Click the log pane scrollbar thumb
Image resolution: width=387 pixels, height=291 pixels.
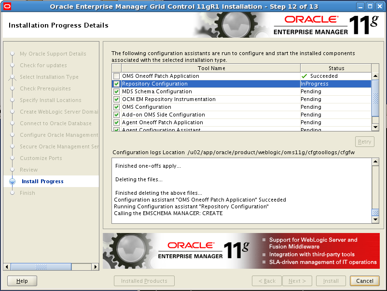click(375, 212)
